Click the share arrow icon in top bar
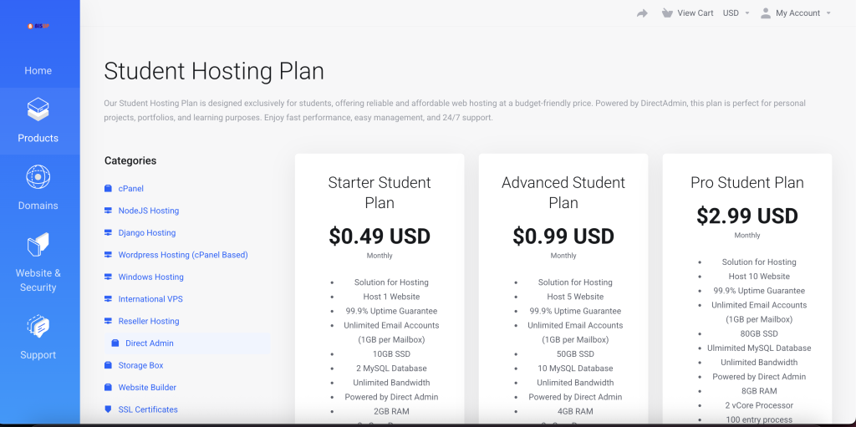The height and width of the screenshot is (427, 856). (642, 13)
